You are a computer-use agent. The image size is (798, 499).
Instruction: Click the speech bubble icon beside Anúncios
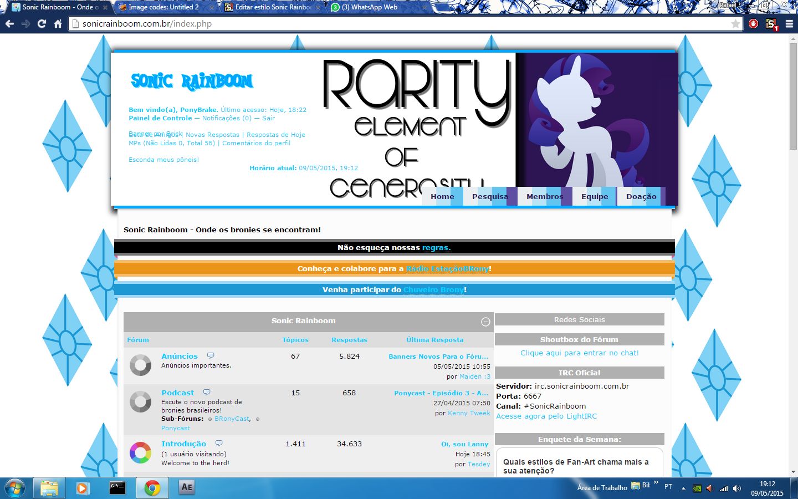click(x=211, y=355)
